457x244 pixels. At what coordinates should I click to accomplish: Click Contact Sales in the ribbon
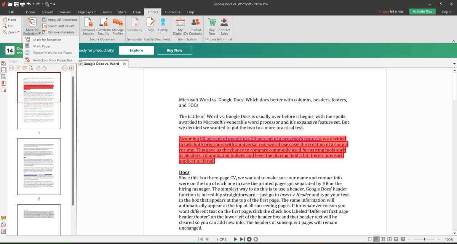pyautogui.click(x=224, y=27)
